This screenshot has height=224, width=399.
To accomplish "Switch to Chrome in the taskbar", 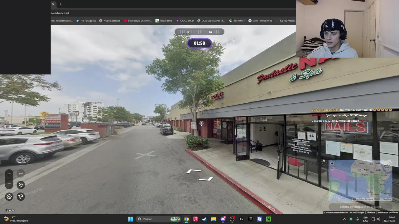I will [186, 219].
